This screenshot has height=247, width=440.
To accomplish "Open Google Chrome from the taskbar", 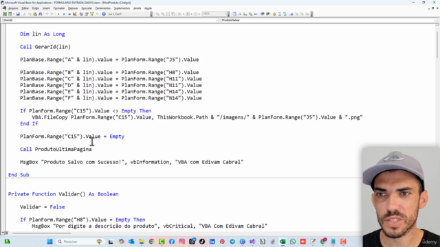I will [x=151, y=242].
